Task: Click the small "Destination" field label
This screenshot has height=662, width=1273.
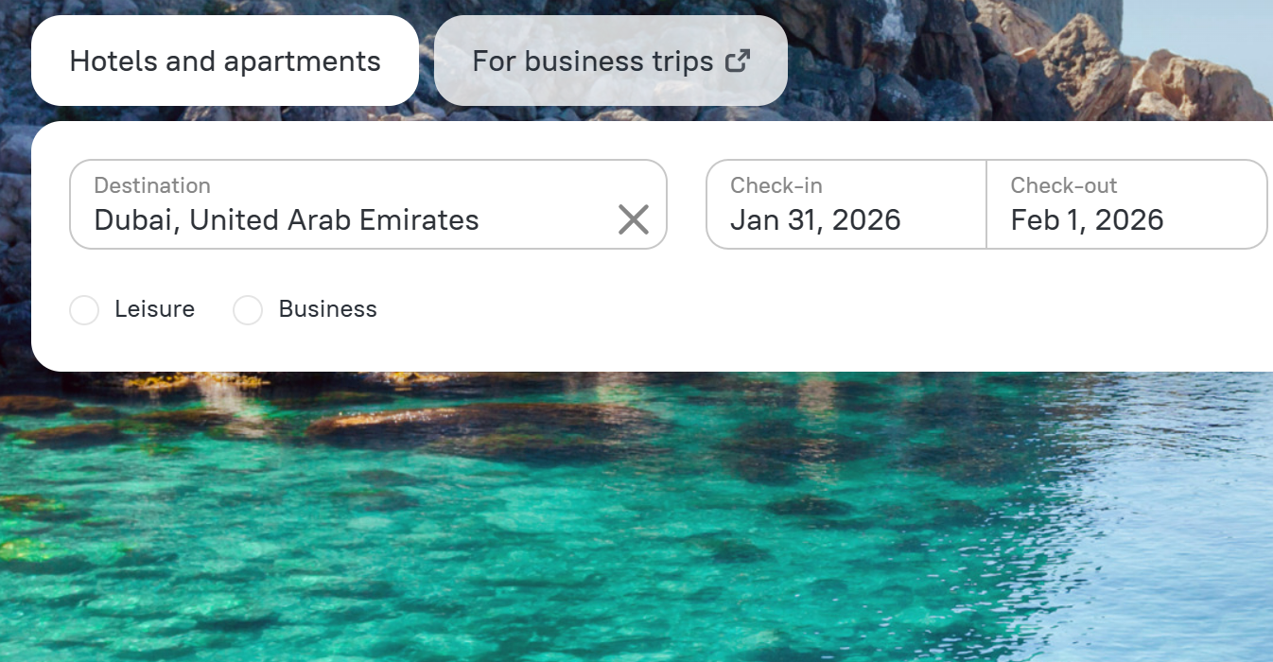Action: (152, 185)
